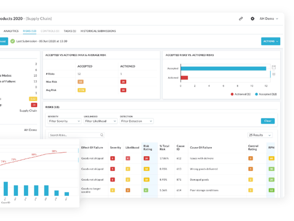Click 'Wrong goods delivered' cause text
This screenshot has height=221, width=294.
pyautogui.click(x=204, y=169)
